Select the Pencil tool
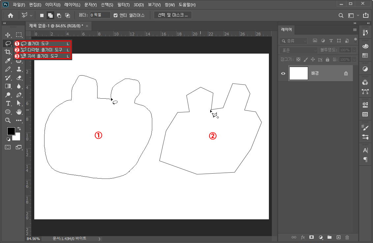Viewport: 373px width, 243px height. (8, 69)
